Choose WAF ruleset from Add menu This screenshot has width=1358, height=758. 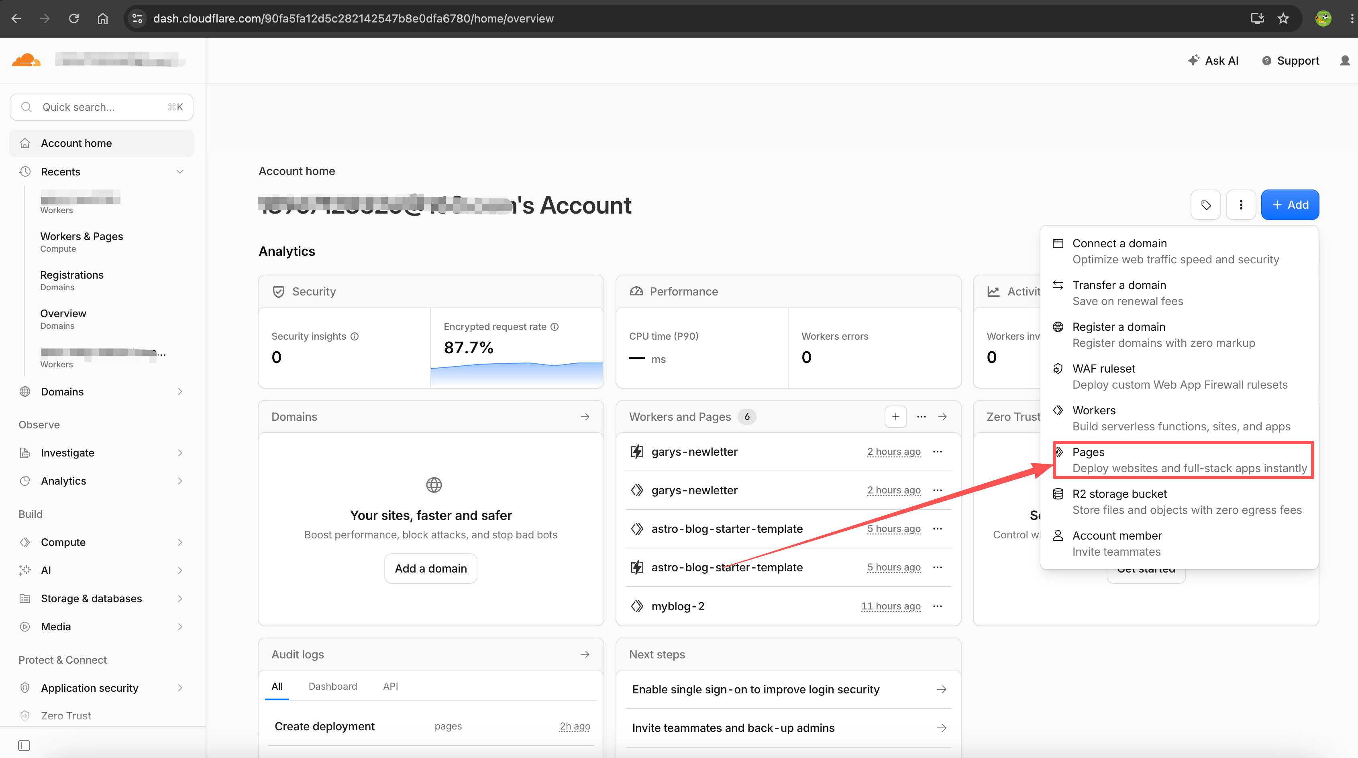click(x=1179, y=376)
